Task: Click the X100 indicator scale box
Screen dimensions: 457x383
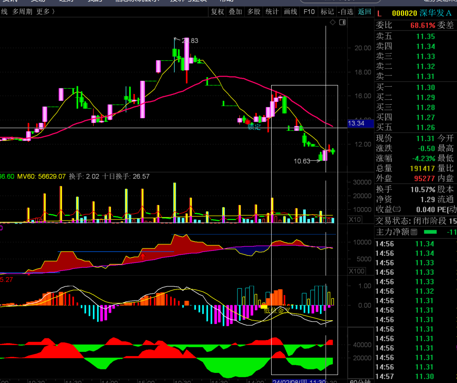Action: pos(357,271)
